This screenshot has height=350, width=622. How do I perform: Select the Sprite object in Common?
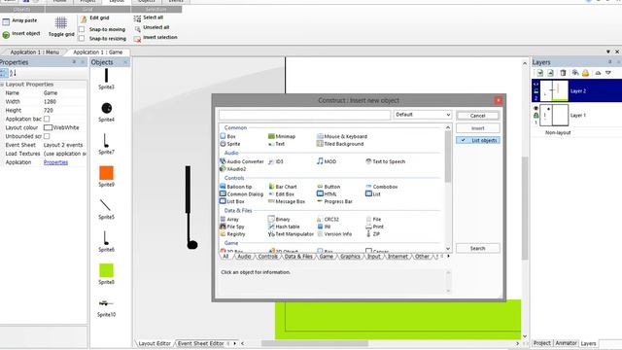(x=230, y=144)
